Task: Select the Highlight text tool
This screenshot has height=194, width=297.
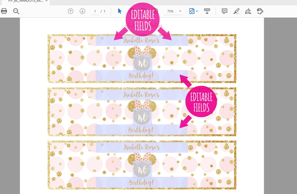Action: (237, 11)
